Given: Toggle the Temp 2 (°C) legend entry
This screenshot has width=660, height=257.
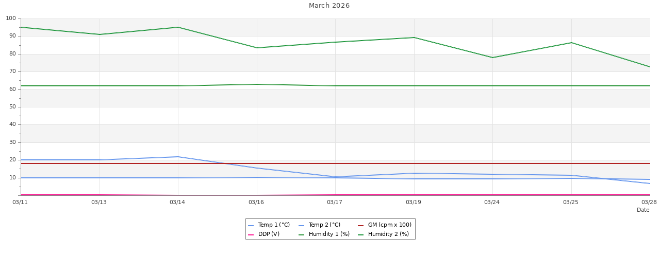Looking at the screenshot, I should pos(324,225).
